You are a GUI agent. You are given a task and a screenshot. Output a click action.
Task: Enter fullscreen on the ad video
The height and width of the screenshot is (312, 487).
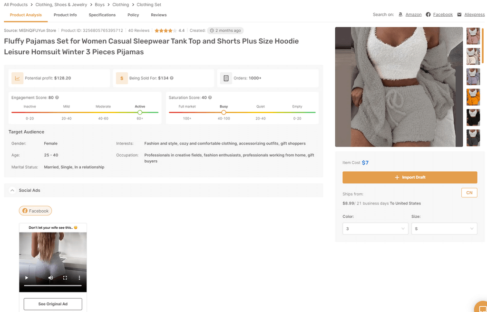(x=65, y=278)
